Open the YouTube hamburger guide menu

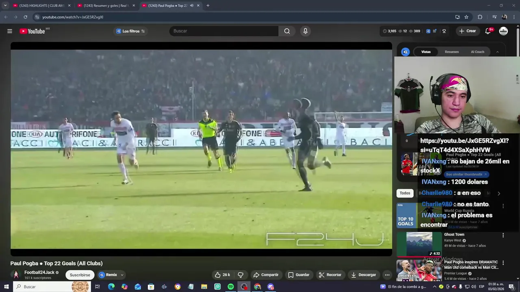(10, 31)
